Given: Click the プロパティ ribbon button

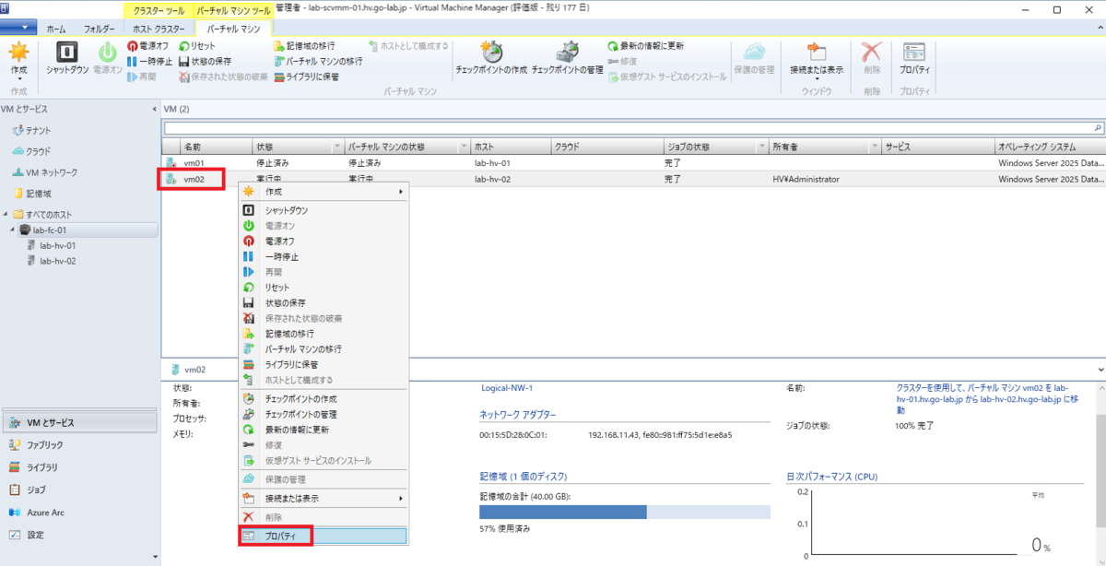Looking at the screenshot, I should pyautogui.click(x=914, y=57).
